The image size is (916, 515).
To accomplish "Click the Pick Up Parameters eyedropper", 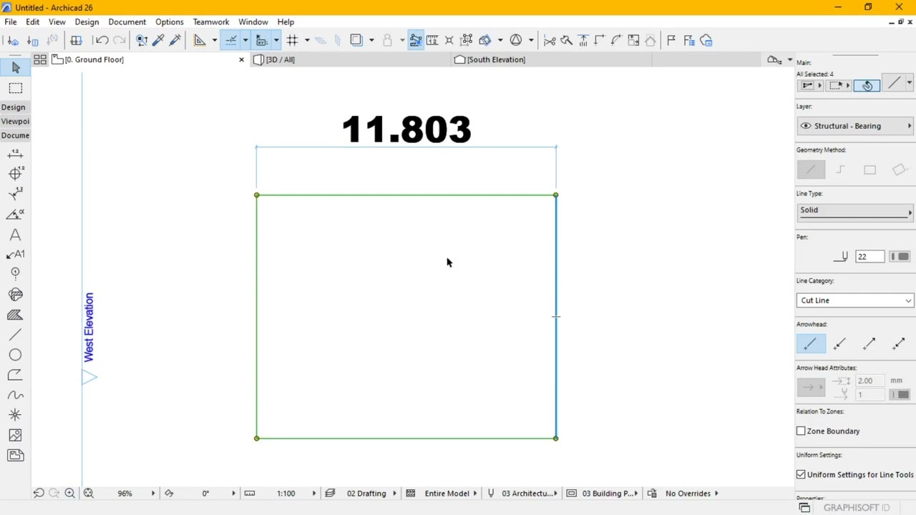I will point(158,40).
